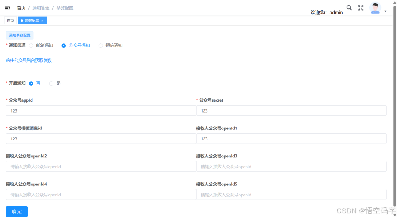Focus the 公众号模板消息id input field
The width and height of the screenshot is (397, 217).
pos(101,139)
